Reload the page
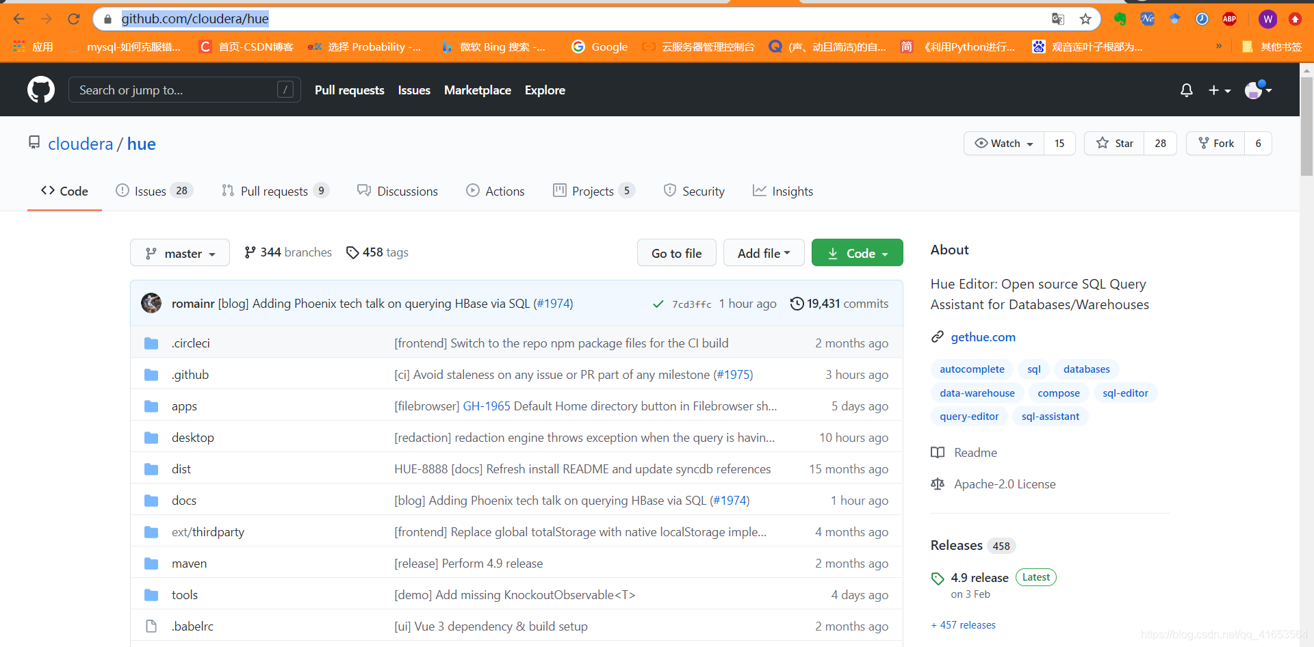 pos(74,19)
